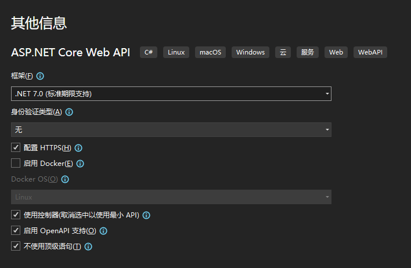Click info icon next to 配置 HTTPS

coord(79,148)
